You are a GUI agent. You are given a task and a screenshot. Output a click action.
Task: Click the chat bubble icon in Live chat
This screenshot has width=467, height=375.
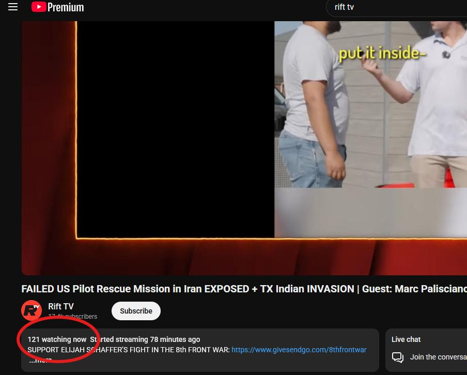tap(398, 357)
